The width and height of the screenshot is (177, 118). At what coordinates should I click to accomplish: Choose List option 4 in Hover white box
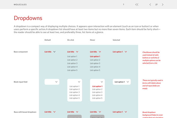click(97, 95)
